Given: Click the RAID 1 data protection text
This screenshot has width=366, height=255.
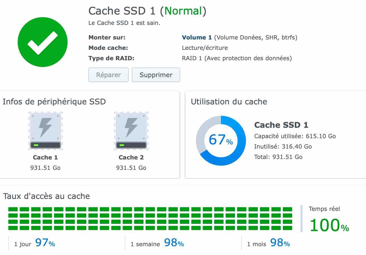Looking at the screenshot, I should [237, 58].
